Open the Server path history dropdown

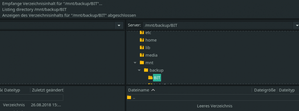click(x=297, y=25)
